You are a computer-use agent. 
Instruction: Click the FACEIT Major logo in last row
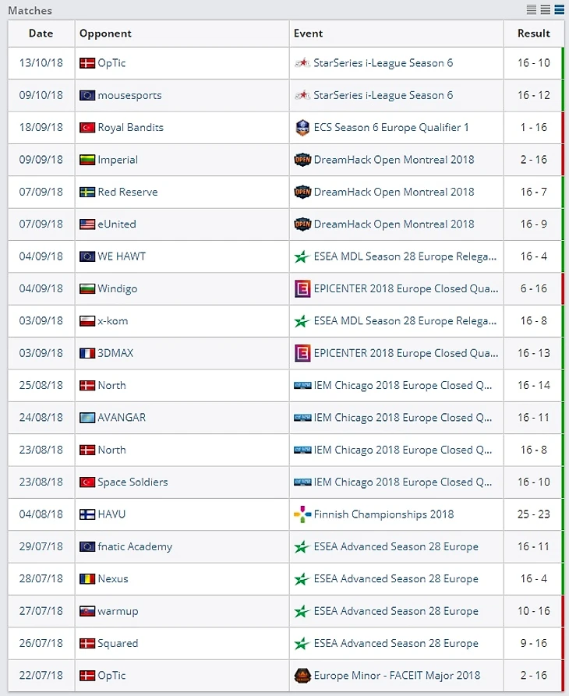click(302, 676)
